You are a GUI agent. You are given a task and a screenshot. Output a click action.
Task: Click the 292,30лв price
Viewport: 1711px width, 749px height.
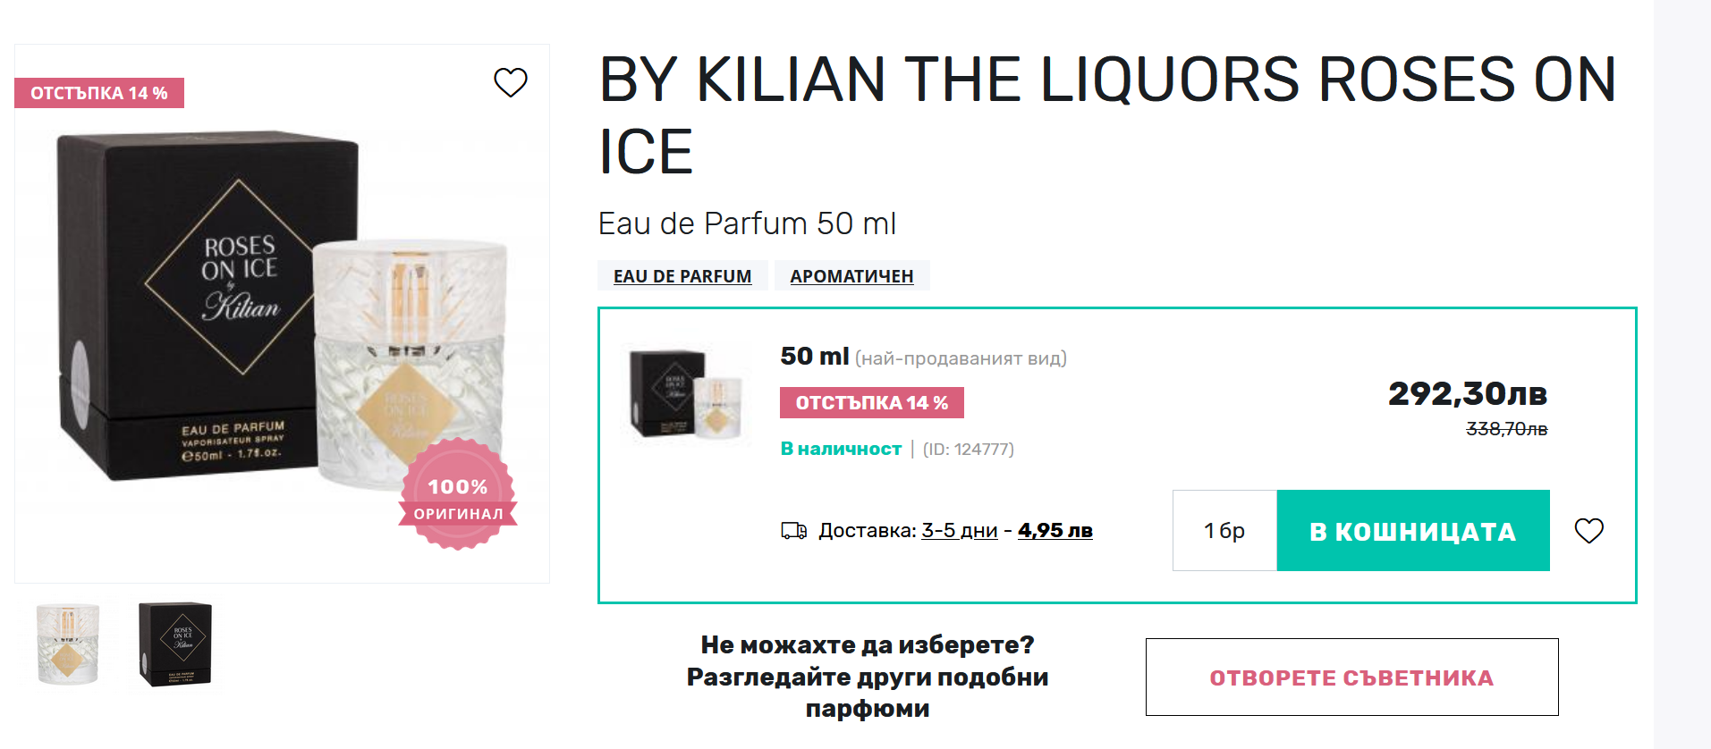(1467, 394)
